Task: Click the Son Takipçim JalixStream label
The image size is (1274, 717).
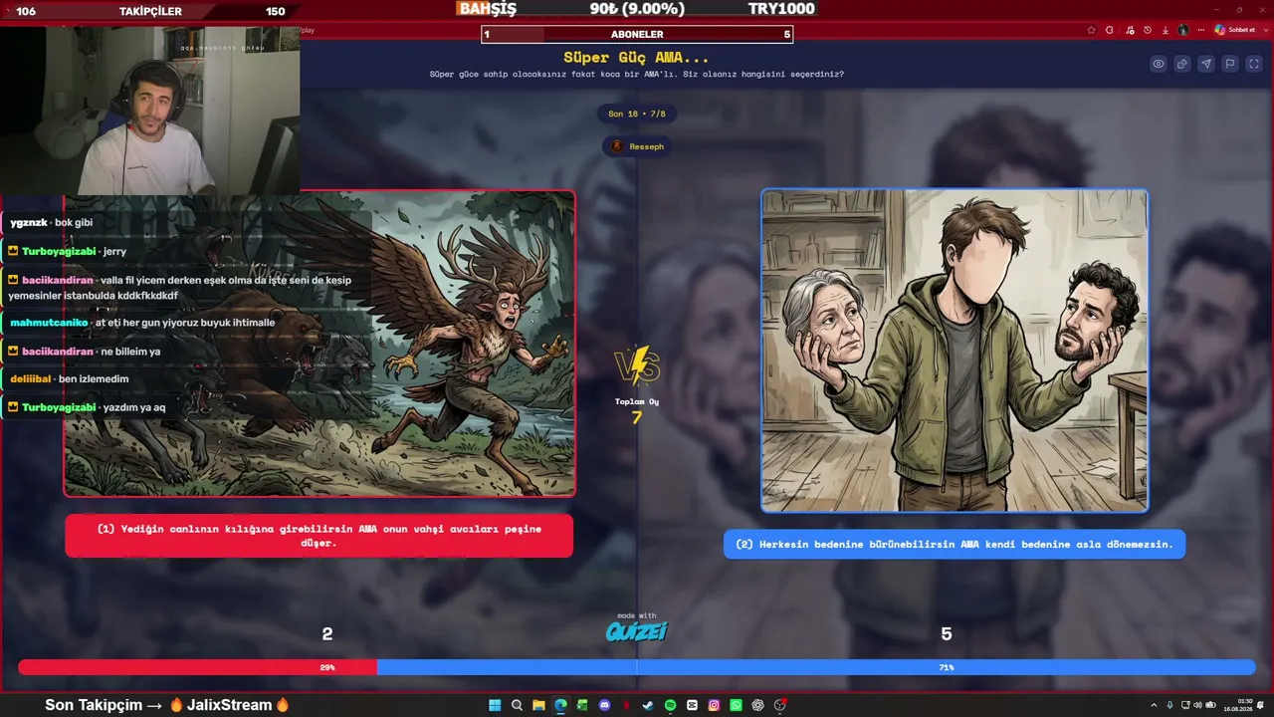Action: pyautogui.click(x=167, y=705)
